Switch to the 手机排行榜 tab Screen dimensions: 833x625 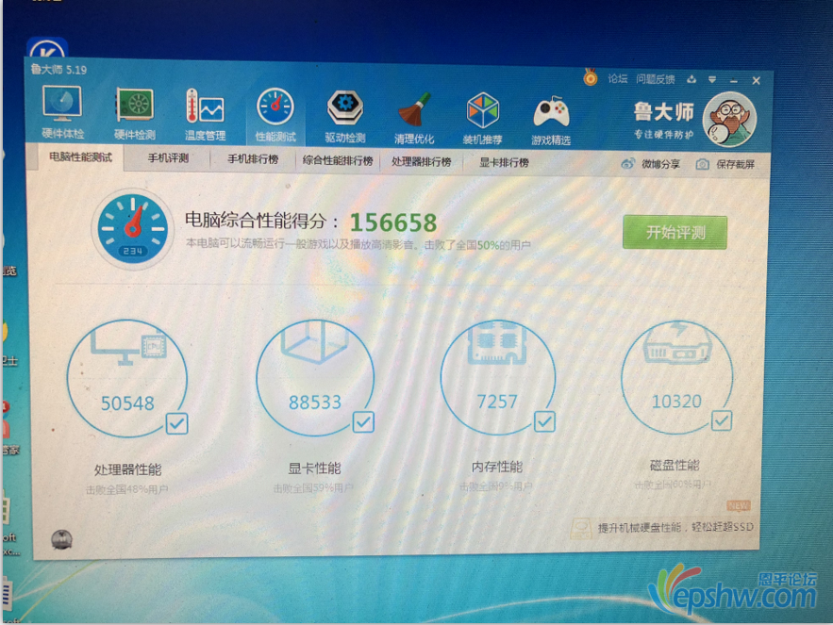click(253, 159)
